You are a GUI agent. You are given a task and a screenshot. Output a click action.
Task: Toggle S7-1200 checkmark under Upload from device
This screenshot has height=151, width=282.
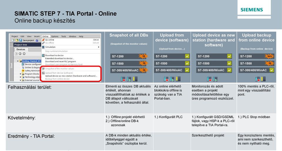pyautogui.click(x=187, y=56)
